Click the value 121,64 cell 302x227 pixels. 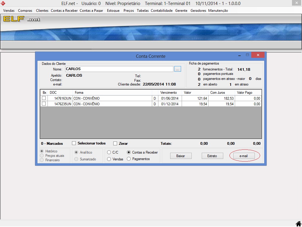pos(195,98)
